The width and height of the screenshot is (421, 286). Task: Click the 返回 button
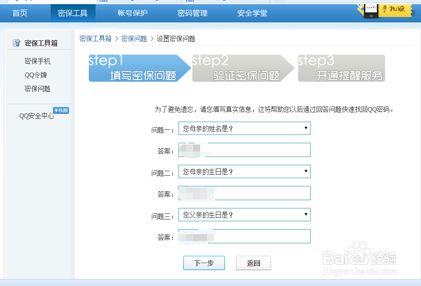[x=254, y=263]
